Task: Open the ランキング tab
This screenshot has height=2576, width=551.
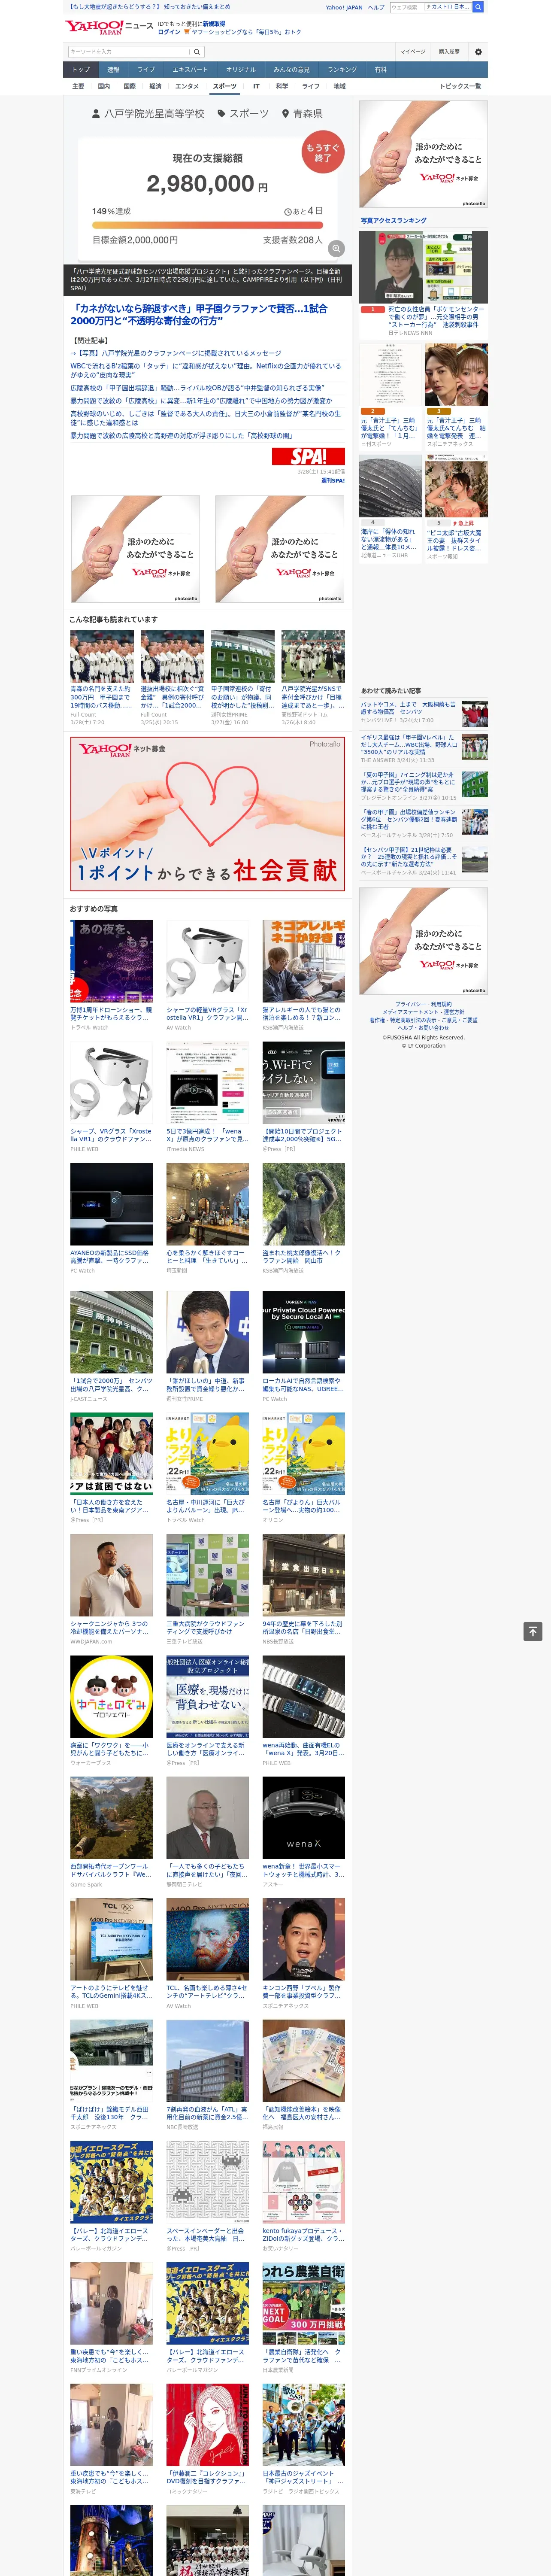Action: coord(342,70)
